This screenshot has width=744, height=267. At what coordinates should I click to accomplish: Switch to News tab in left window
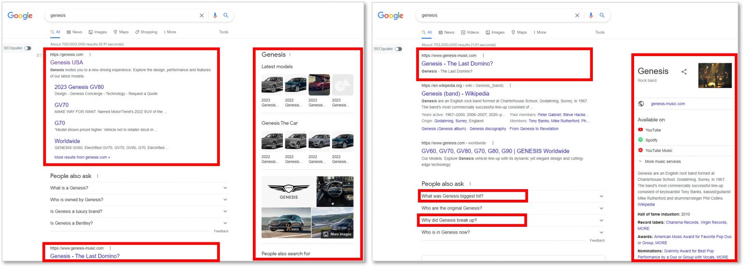pyautogui.click(x=75, y=32)
